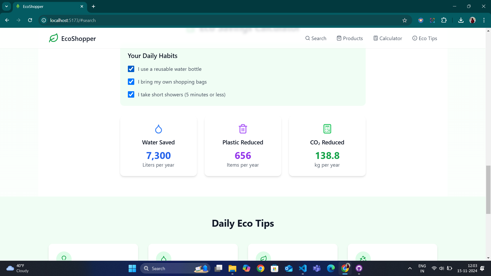The width and height of the screenshot is (491, 276).
Task: Click the EcoShopper leaf logo icon
Action: click(x=54, y=38)
